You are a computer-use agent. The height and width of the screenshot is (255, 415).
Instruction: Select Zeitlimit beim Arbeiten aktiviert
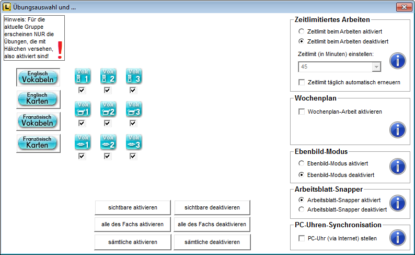[x=301, y=31]
